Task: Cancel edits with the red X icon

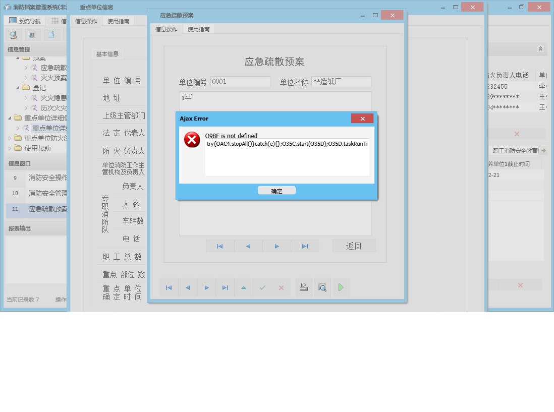Action: pyautogui.click(x=281, y=287)
